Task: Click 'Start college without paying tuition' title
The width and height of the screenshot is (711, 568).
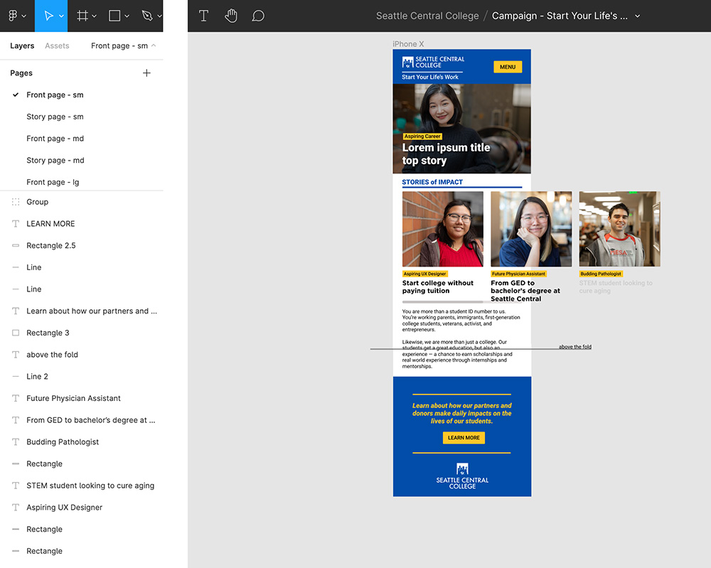Action: tap(437, 287)
